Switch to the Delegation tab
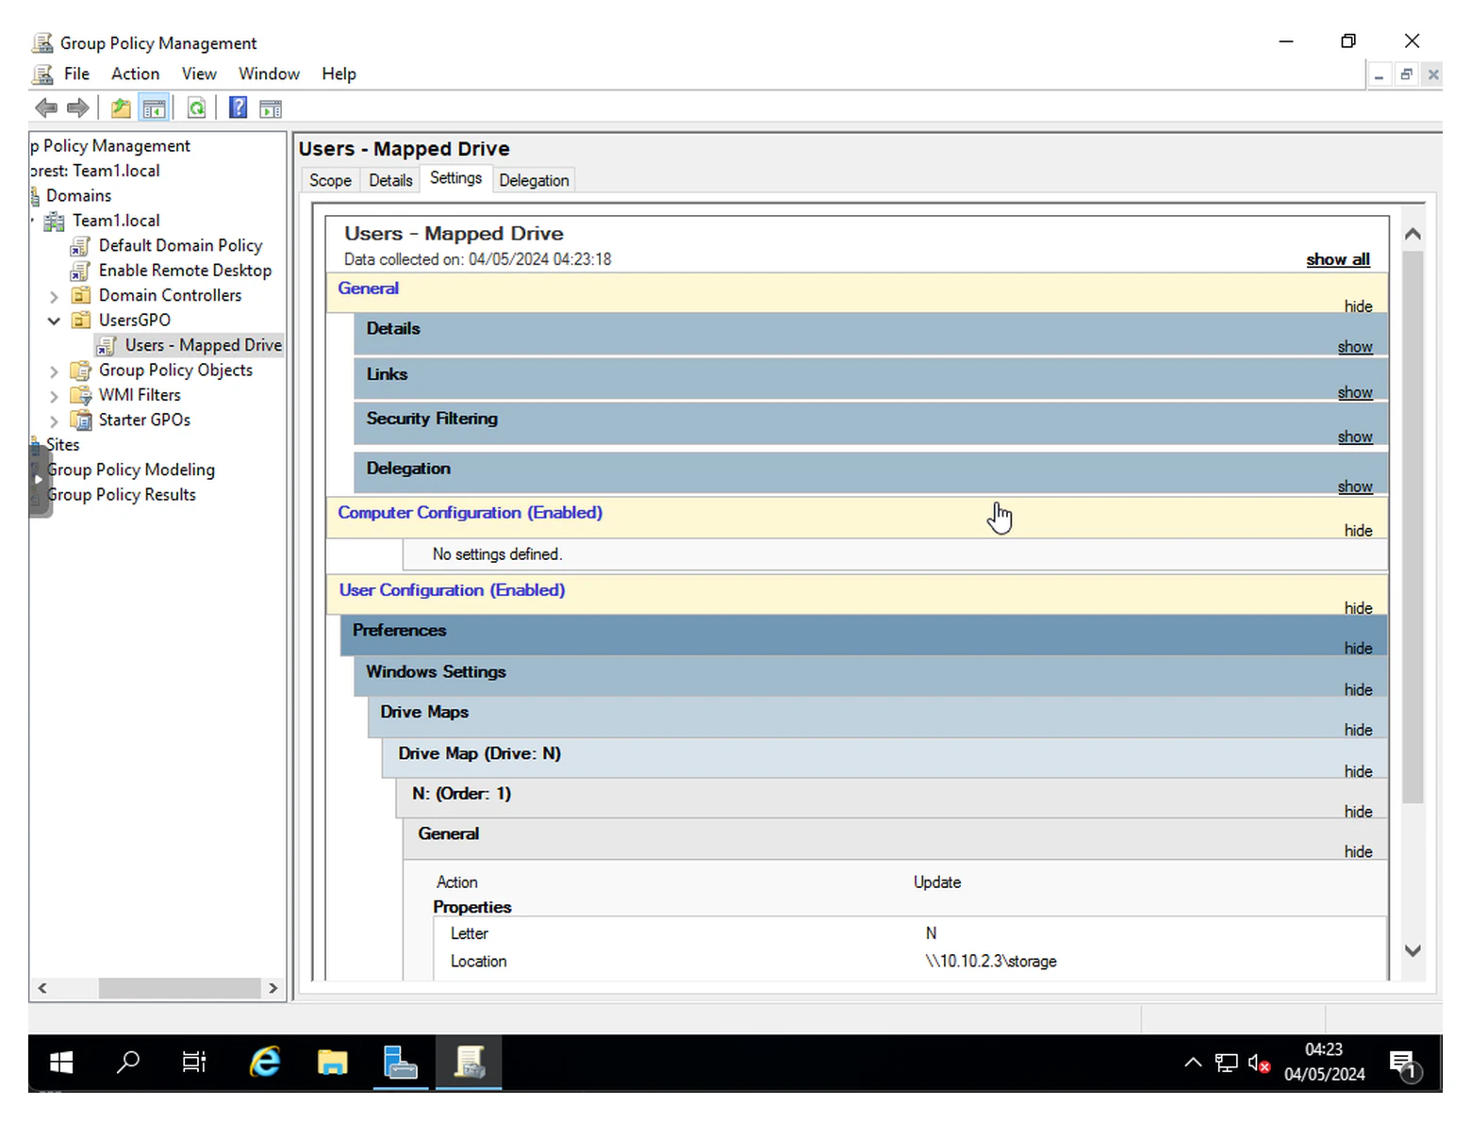 534,180
